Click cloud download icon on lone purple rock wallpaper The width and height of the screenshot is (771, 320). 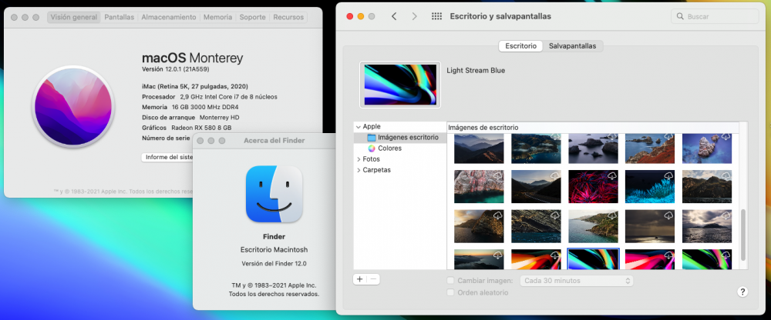pos(726,136)
